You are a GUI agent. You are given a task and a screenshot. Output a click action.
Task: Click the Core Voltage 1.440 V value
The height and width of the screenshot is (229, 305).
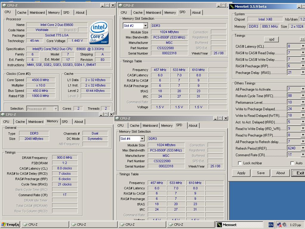pyautogui.click(x=77, y=41)
